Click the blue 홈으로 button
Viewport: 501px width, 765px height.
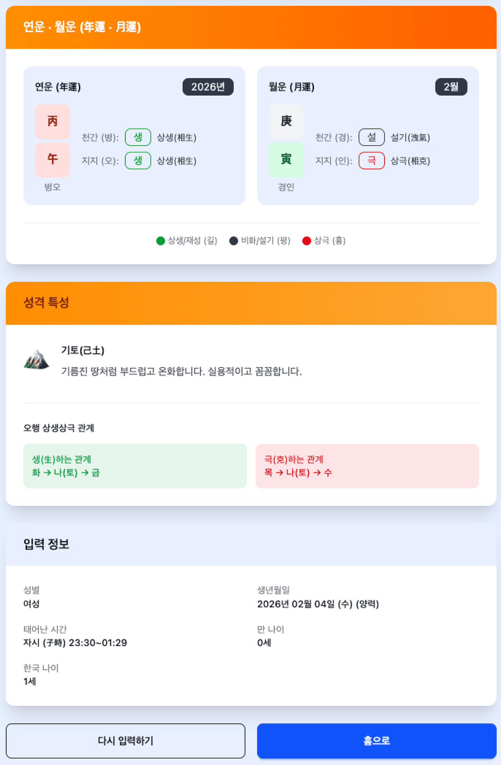pos(377,741)
